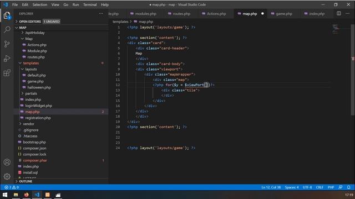Screen dimensions: 355x199
Task: Select the .htaccess file
Action: (30, 136)
